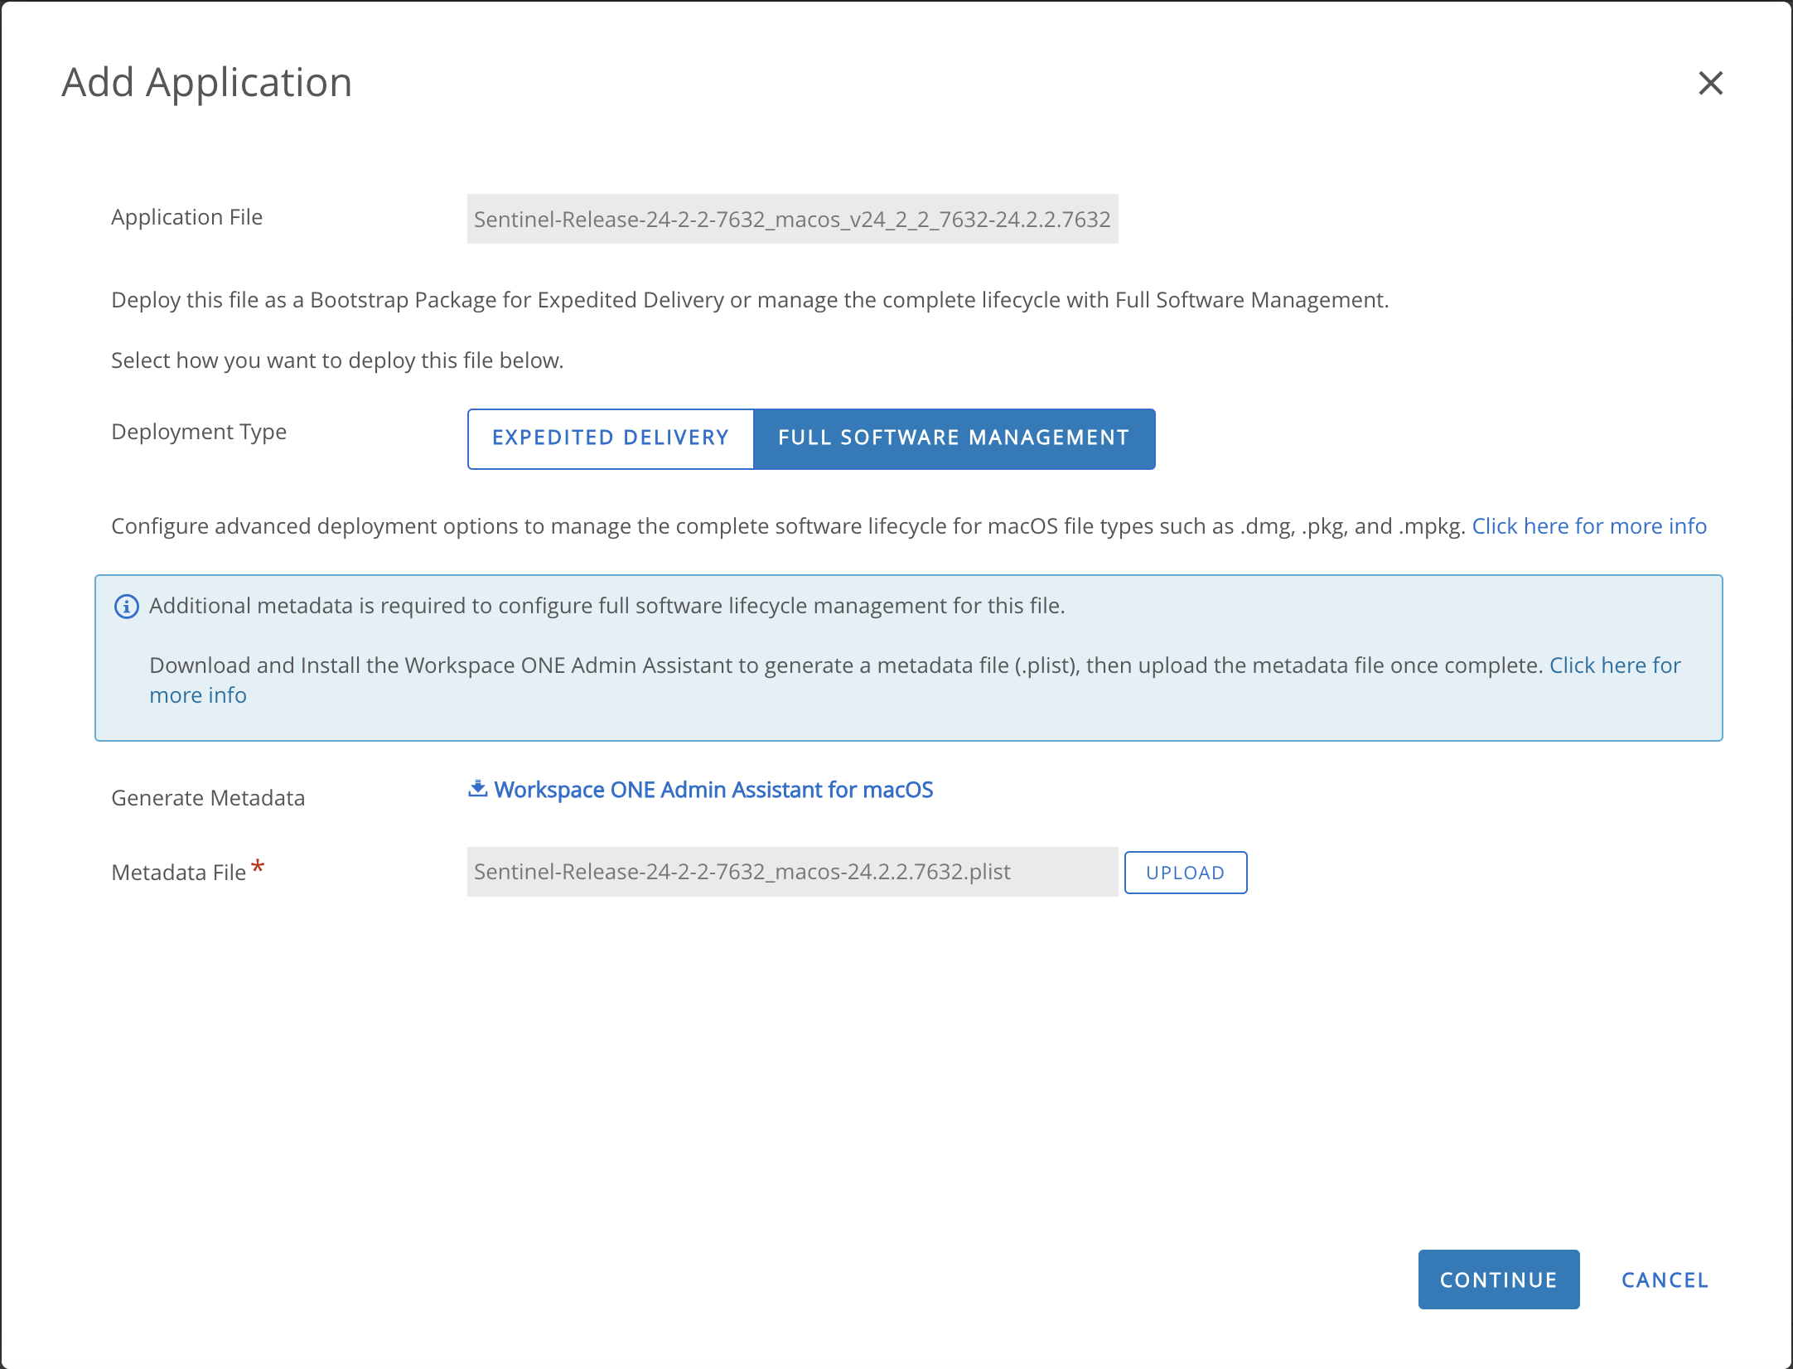Click the Application File label
This screenshot has width=1793, height=1369.
point(187,217)
